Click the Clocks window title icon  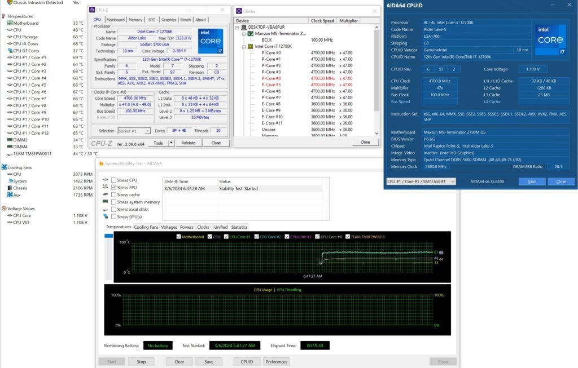click(239, 11)
